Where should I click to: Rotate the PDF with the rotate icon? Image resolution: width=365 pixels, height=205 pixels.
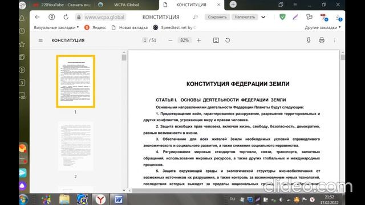coord(228,40)
